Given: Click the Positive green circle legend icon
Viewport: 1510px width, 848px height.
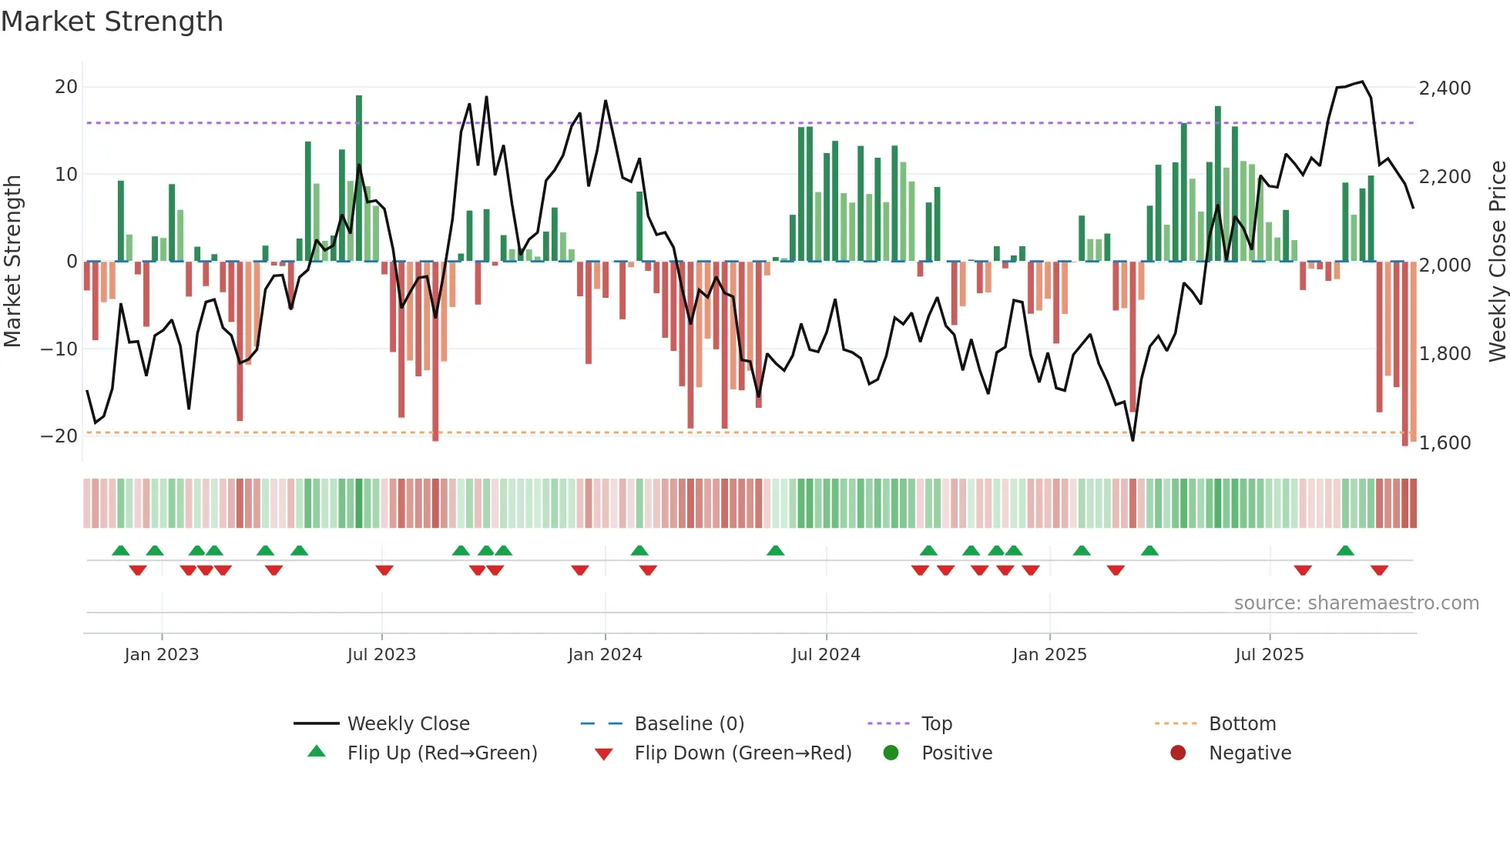Looking at the screenshot, I should 891,753.
